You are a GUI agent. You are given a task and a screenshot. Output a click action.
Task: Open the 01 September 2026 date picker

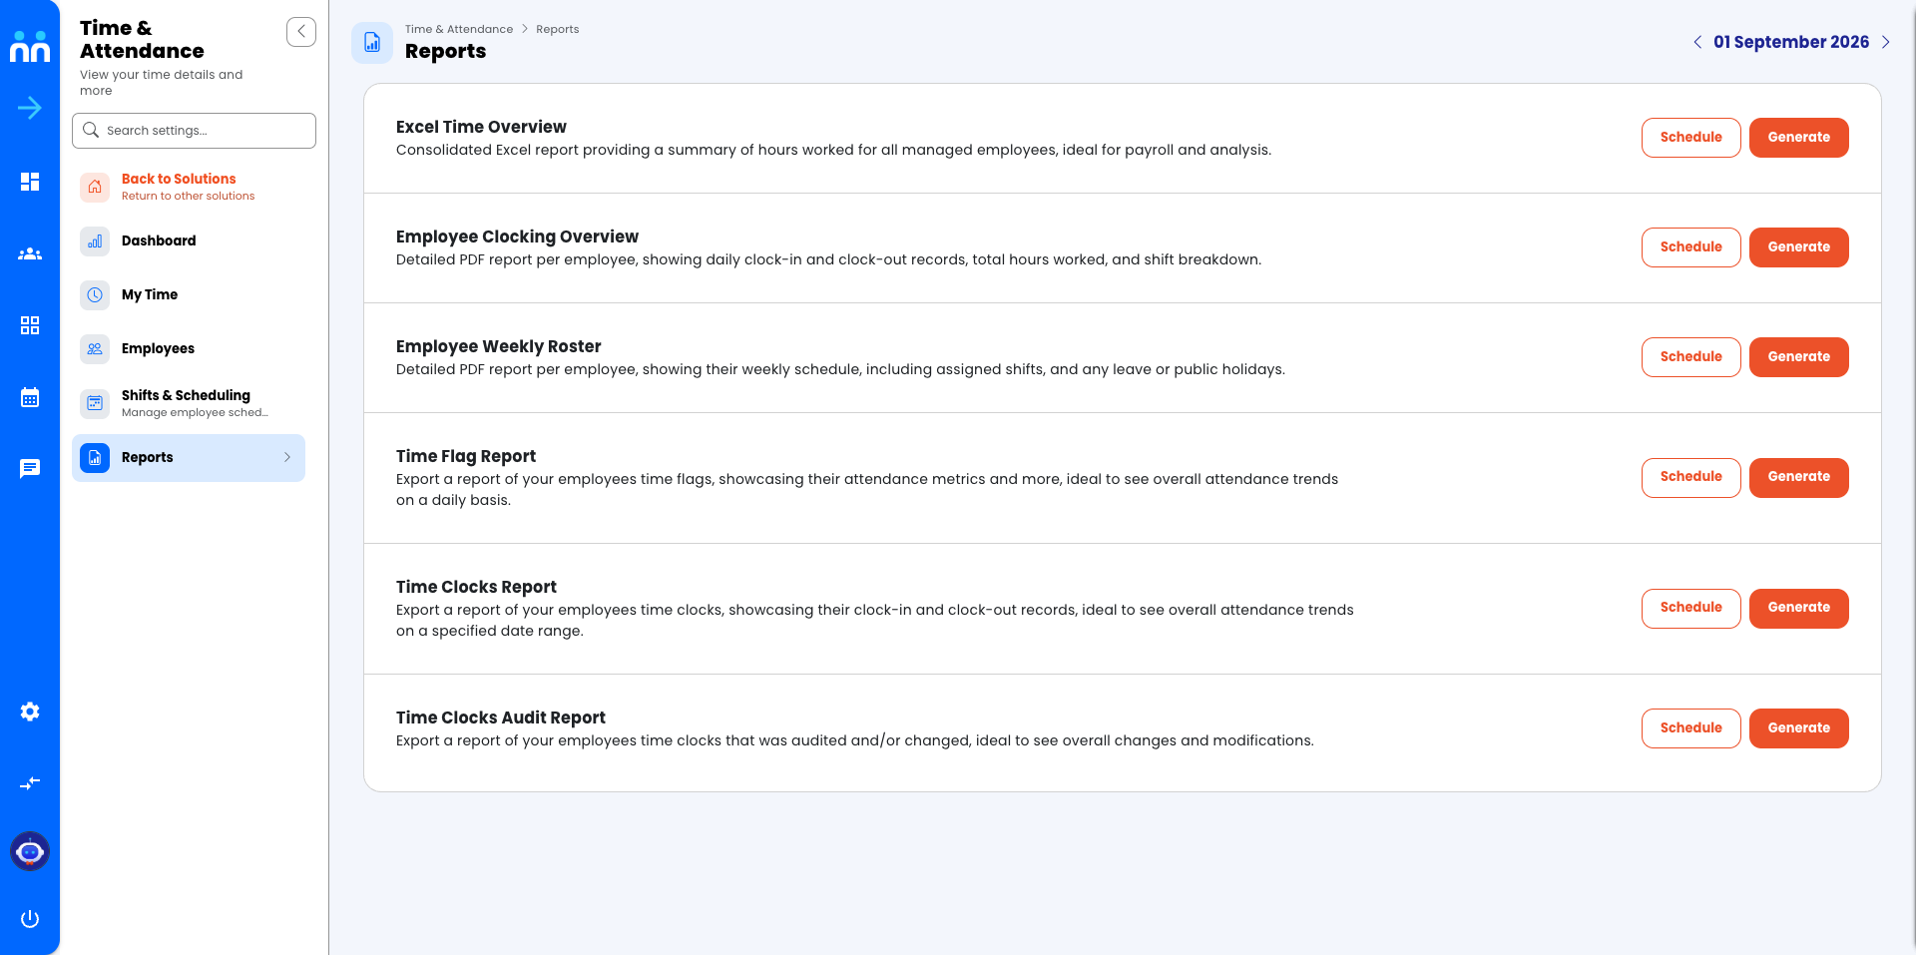[1791, 42]
